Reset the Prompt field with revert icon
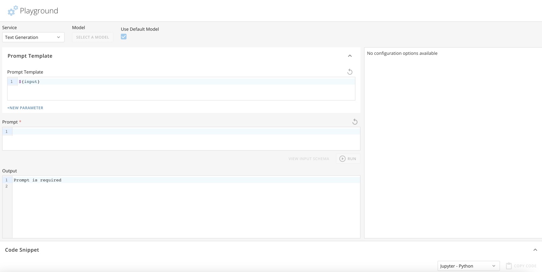The width and height of the screenshot is (542, 272). [x=355, y=122]
